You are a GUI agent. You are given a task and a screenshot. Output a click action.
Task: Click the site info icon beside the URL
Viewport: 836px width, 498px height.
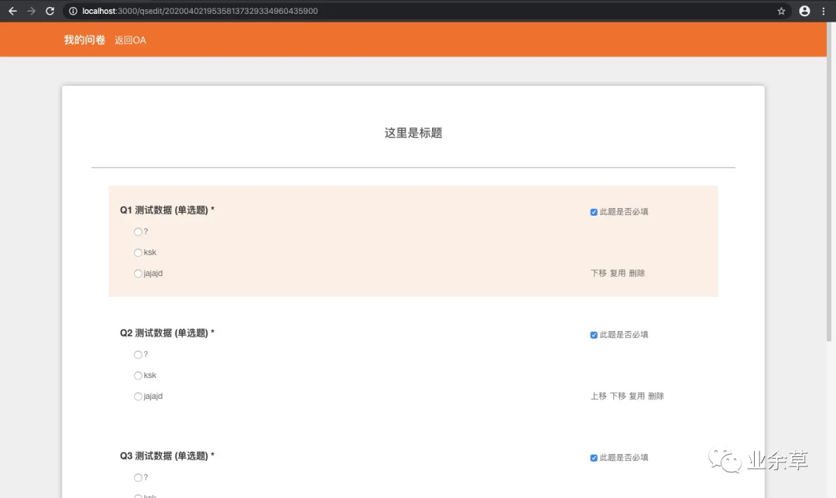click(73, 11)
